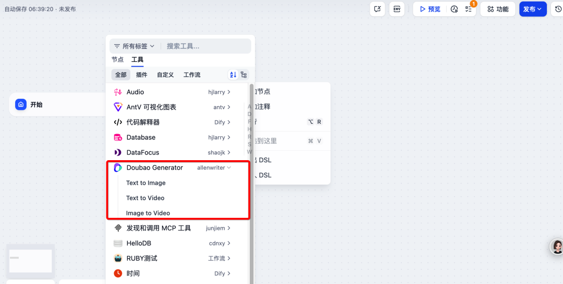Screen dimensions: 563x284
Task: Focus the 搜索工具 search field
Action: pyautogui.click(x=206, y=46)
